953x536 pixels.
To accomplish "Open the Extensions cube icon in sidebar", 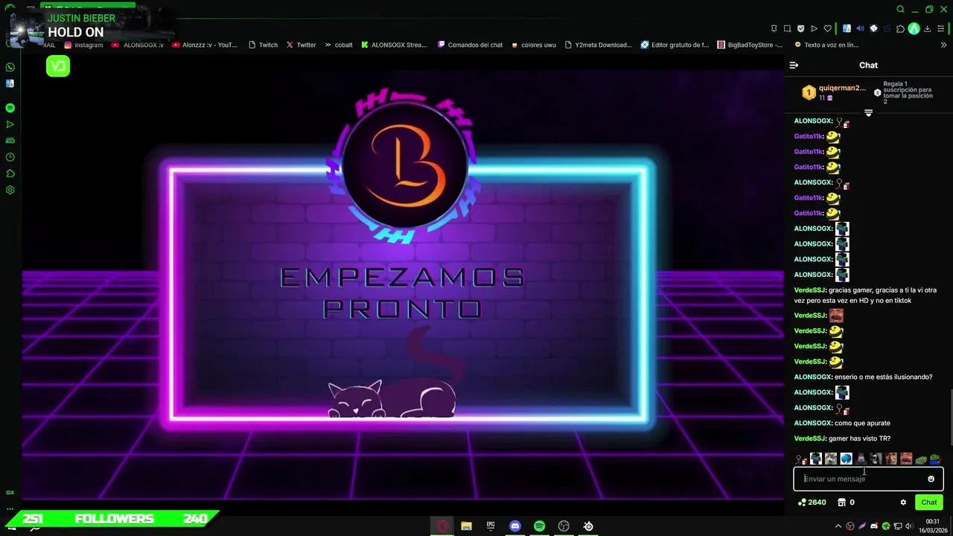I will pyautogui.click(x=10, y=173).
